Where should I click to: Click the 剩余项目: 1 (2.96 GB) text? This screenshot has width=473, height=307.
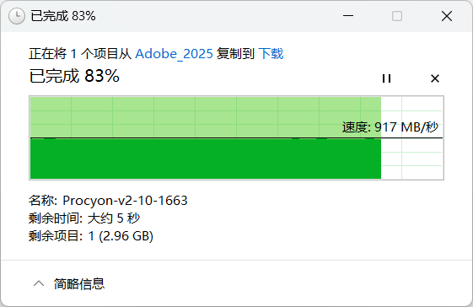point(91,236)
